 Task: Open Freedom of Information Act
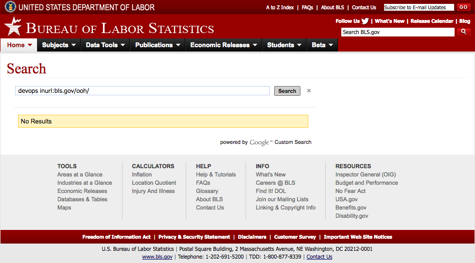coord(116,237)
